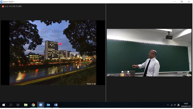This screenshot has height=109, width=193.
Task: Expand the hidden system tray icons chevron
Action: coord(168,105)
